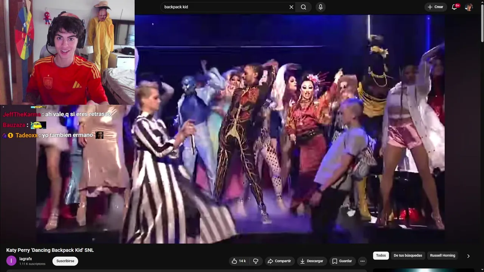Screen dimensions: 484x272
Task: Open the Crear upload menu
Action: click(x=435, y=7)
